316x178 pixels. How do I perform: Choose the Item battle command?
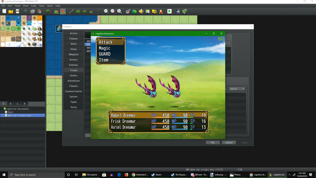(x=111, y=60)
